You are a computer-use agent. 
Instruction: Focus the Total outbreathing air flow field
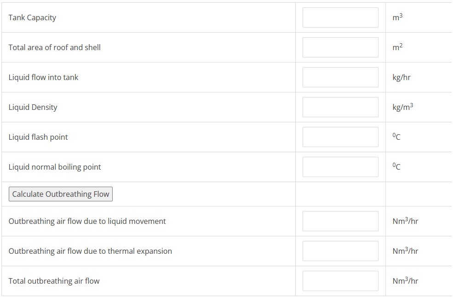(x=340, y=281)
